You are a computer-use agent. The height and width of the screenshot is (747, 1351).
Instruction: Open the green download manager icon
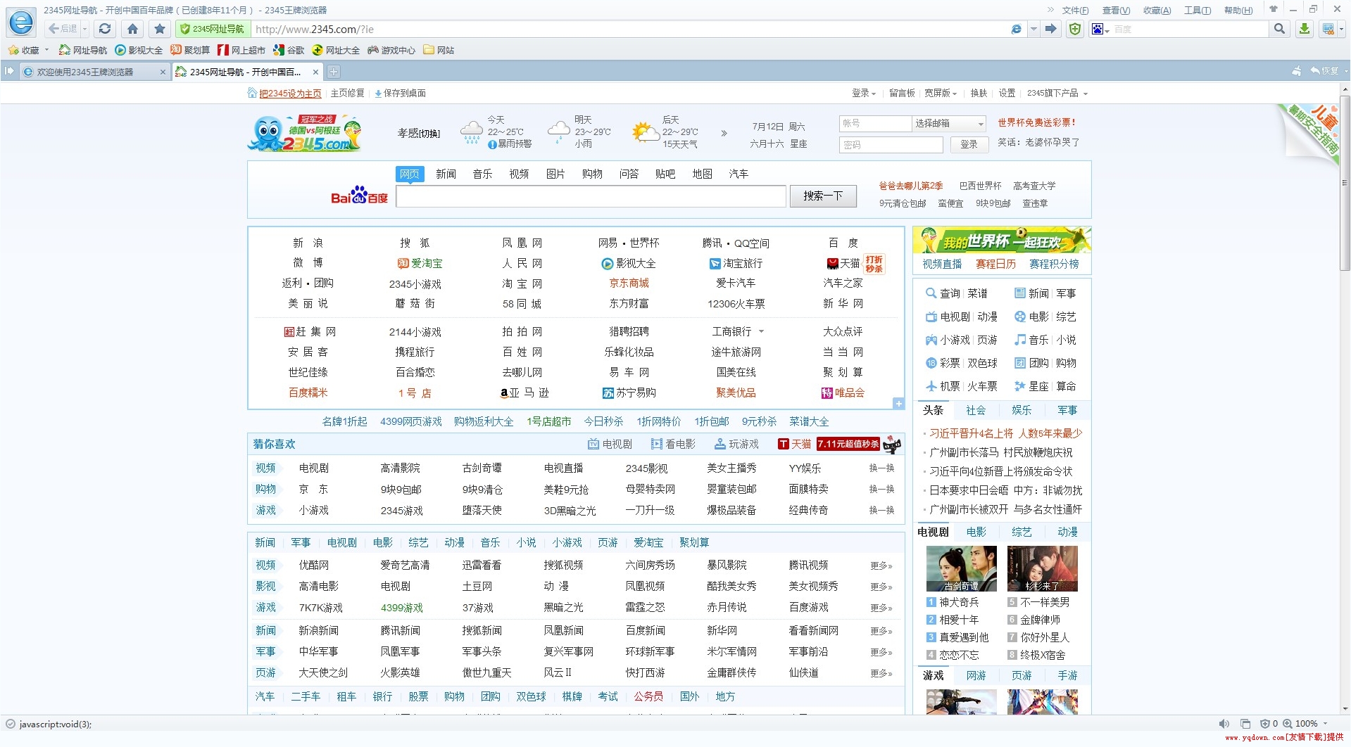pyautogui.click(x=1304, y=29)
